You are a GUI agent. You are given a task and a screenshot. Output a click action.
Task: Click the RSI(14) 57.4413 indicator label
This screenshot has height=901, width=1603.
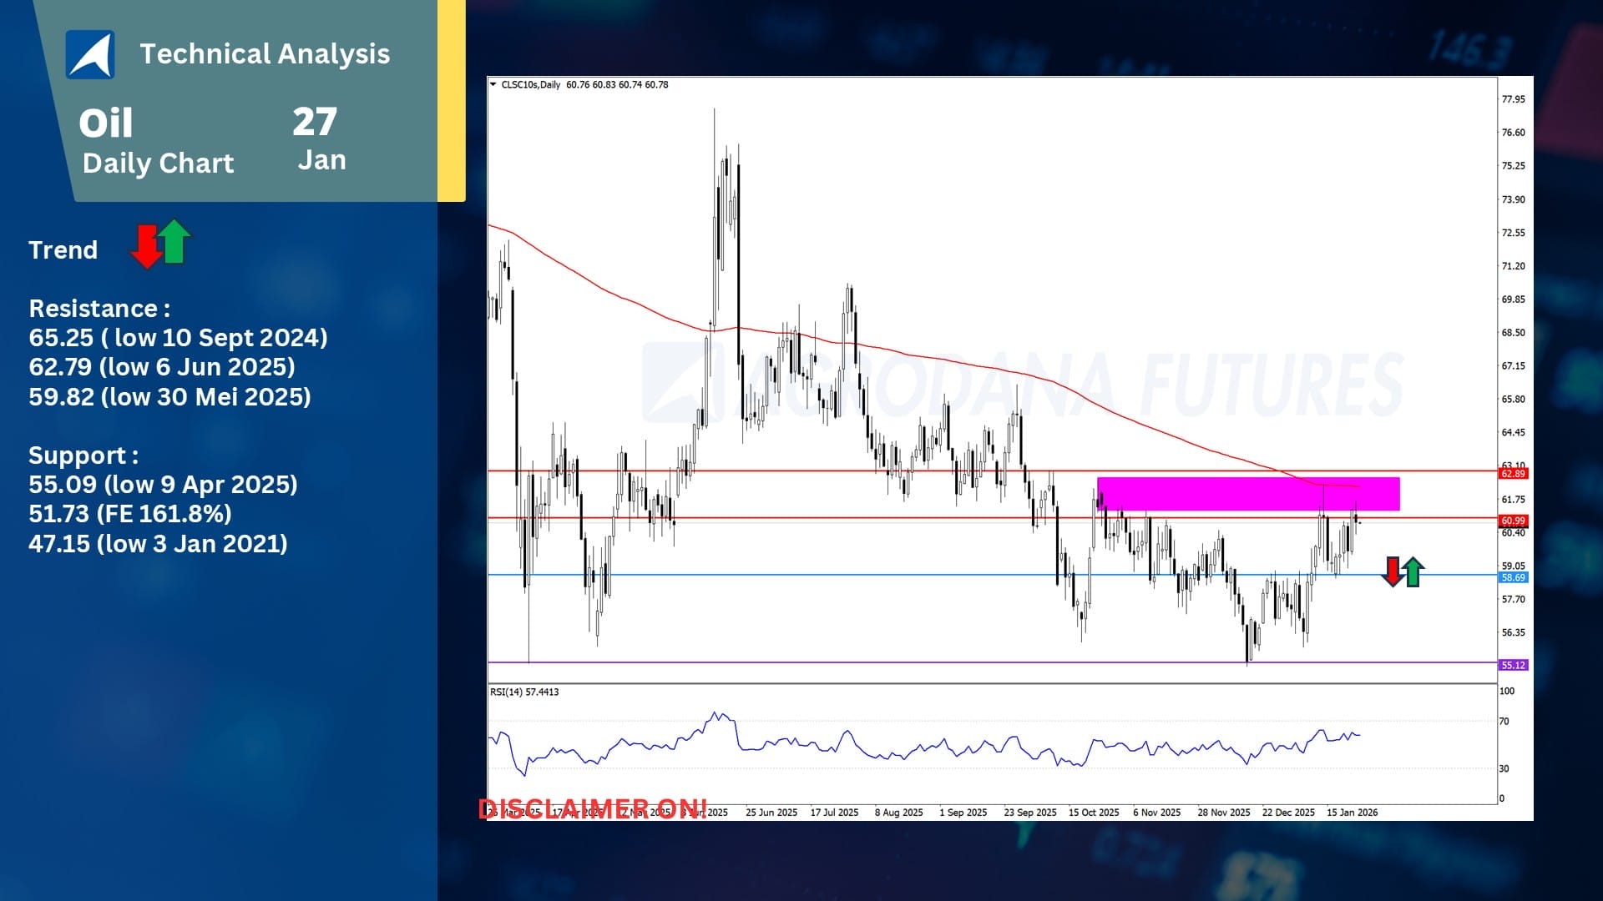[524, 692]
